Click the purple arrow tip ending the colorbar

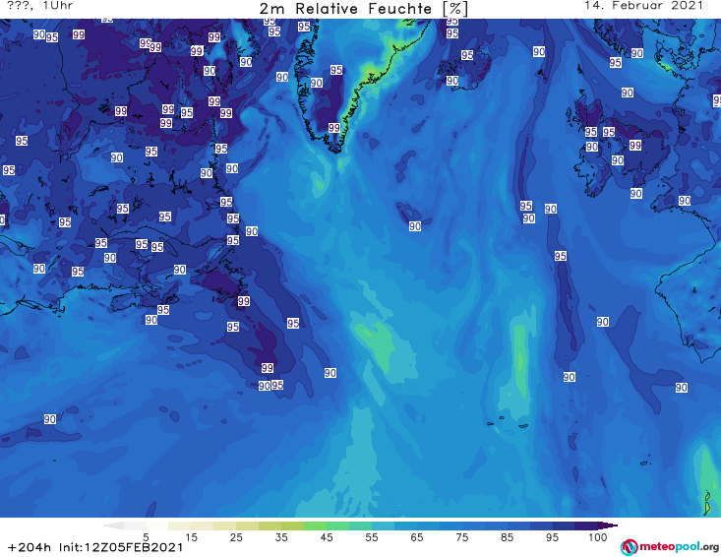pos(608,526)
